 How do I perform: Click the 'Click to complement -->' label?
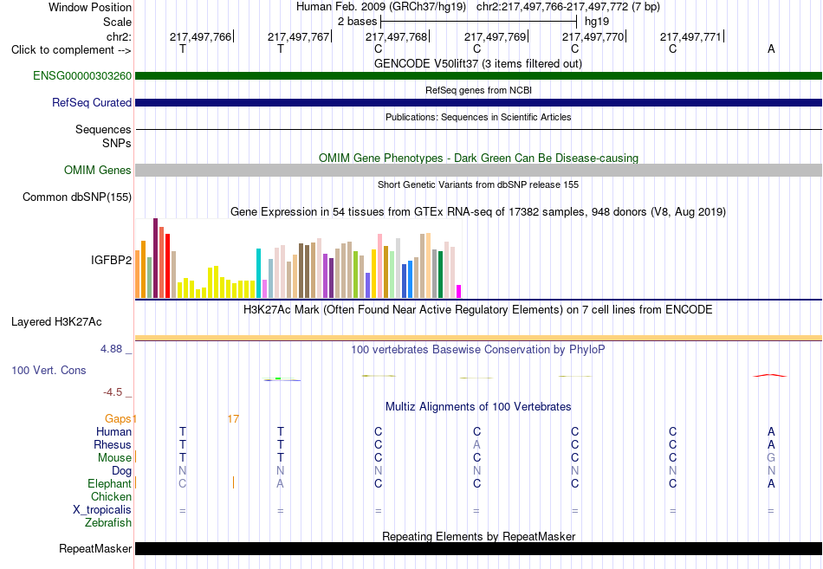71,50
